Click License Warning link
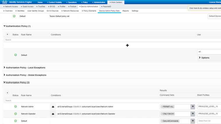 [215, 2]
